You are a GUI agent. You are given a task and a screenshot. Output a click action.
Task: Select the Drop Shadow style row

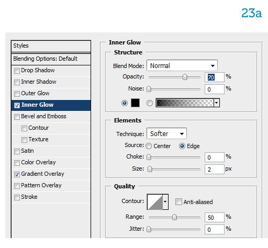[51, 71]
